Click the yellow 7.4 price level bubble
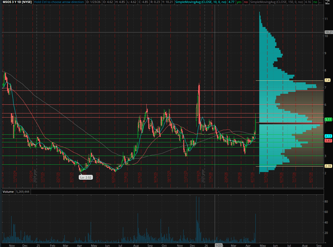The image size is (333, 247). coord(327,80)
